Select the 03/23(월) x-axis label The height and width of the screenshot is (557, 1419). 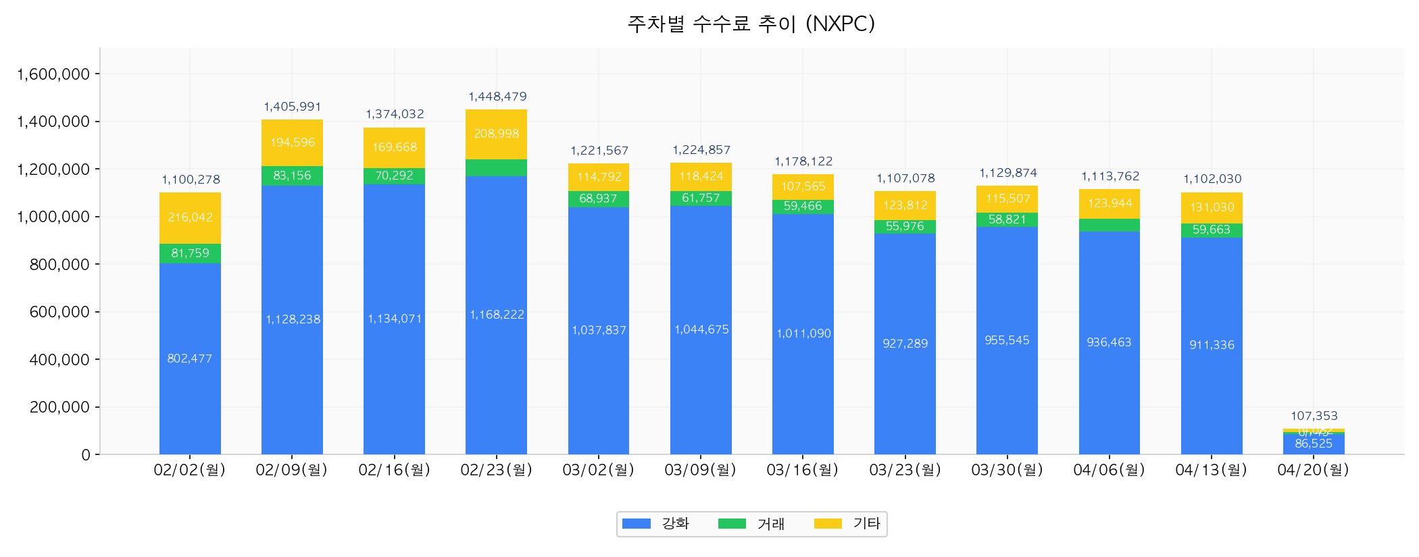[x=905, y=470]
